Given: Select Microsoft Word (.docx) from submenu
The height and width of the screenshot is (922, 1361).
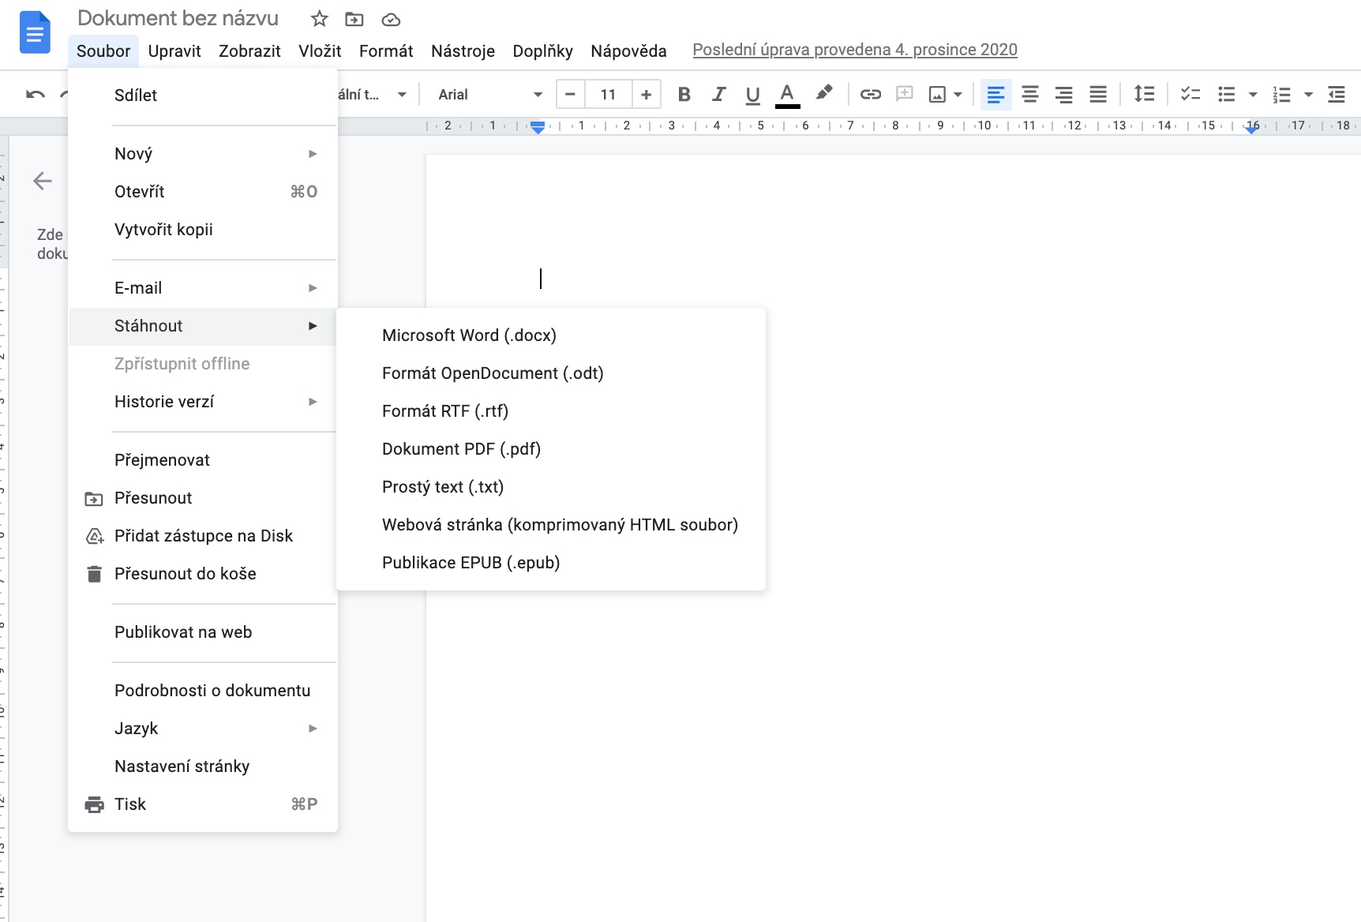Looking at the screenshot, I should click(469, 335).
